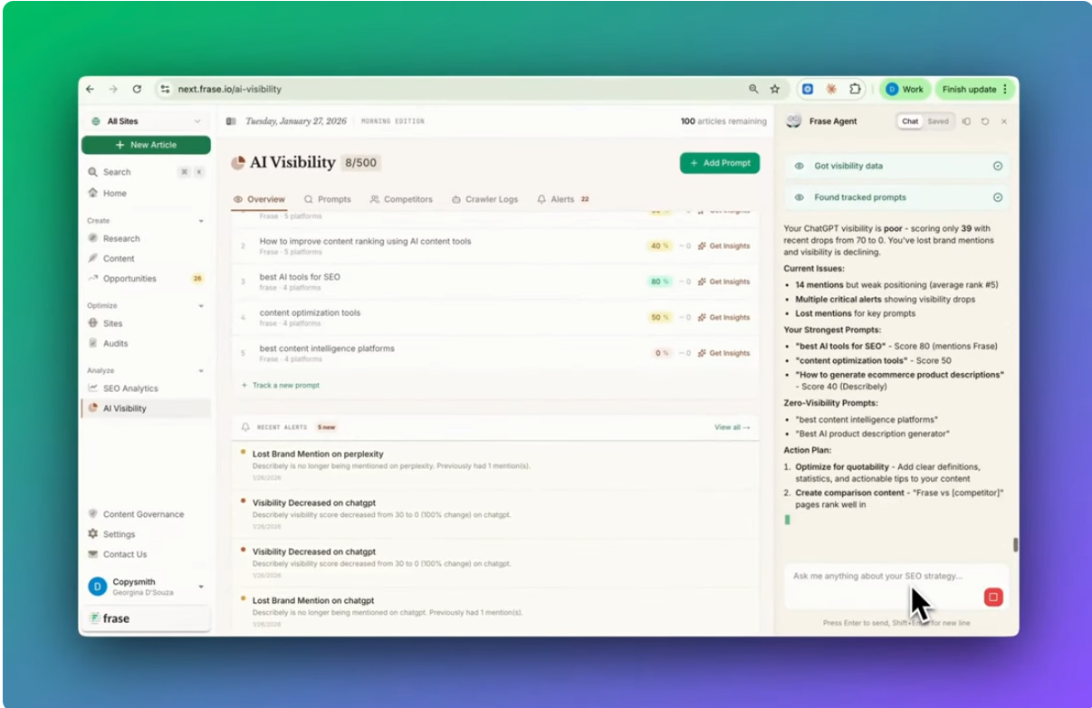Go back with the browser back arrow
The width and height of the screenshot is (1092, 708).
(x=90, y=90)
